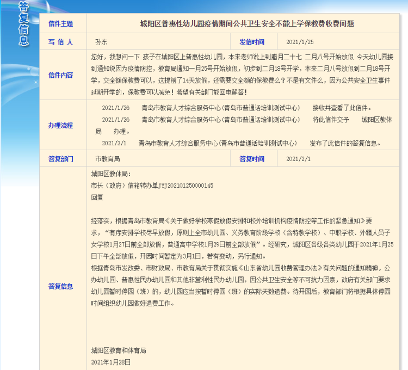Screen dimensions: 408x370
Task: Click the 办理流程 label
Action: tap(60, 125)
